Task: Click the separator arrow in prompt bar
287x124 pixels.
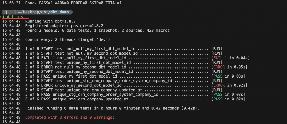Action: pos(10,12)
